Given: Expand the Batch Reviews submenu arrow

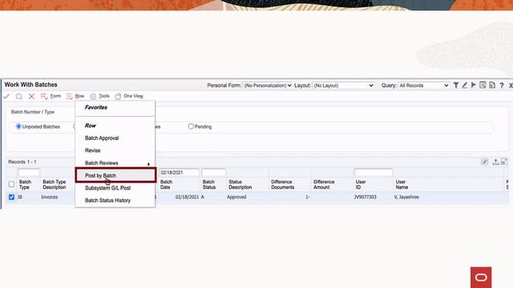Looking at the screenshot, I should coord(148,164).
